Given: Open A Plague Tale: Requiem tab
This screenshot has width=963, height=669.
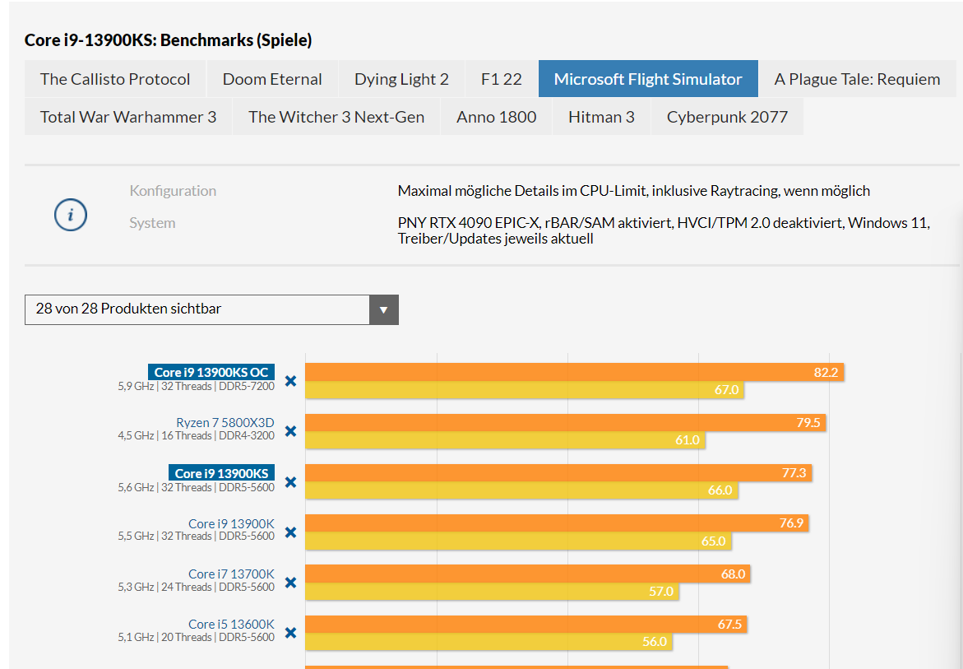Looking at the screenshot, I should click(858, 79).
